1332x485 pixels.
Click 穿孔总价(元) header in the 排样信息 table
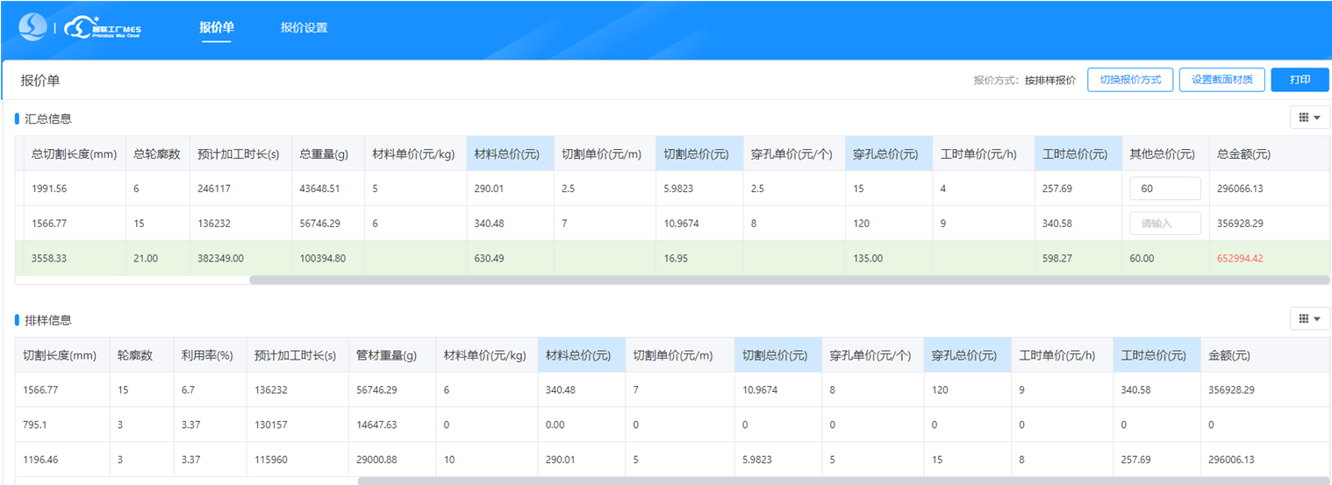[965, 355]
